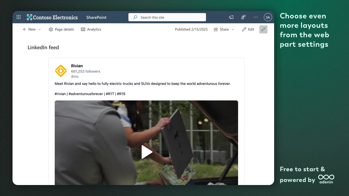Open Analytics
Image resolution: width=349 pixels, height=196 pixels.
tap(91, 29)
